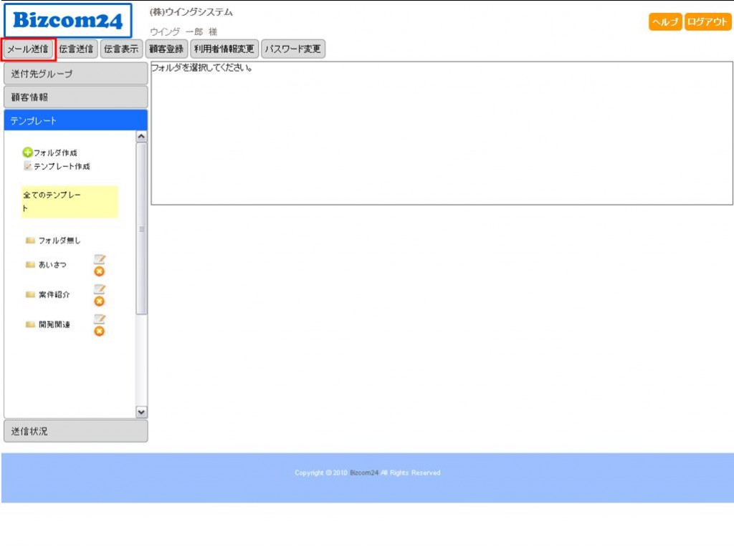
Task: Click the ログアウト button
Action: (707, 22)
